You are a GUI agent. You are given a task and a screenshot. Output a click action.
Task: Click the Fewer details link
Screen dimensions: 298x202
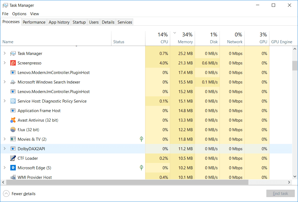pos(23,194)
